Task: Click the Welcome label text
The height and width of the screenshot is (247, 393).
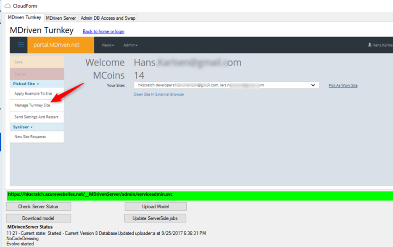Action: click(x=105, y=62)
